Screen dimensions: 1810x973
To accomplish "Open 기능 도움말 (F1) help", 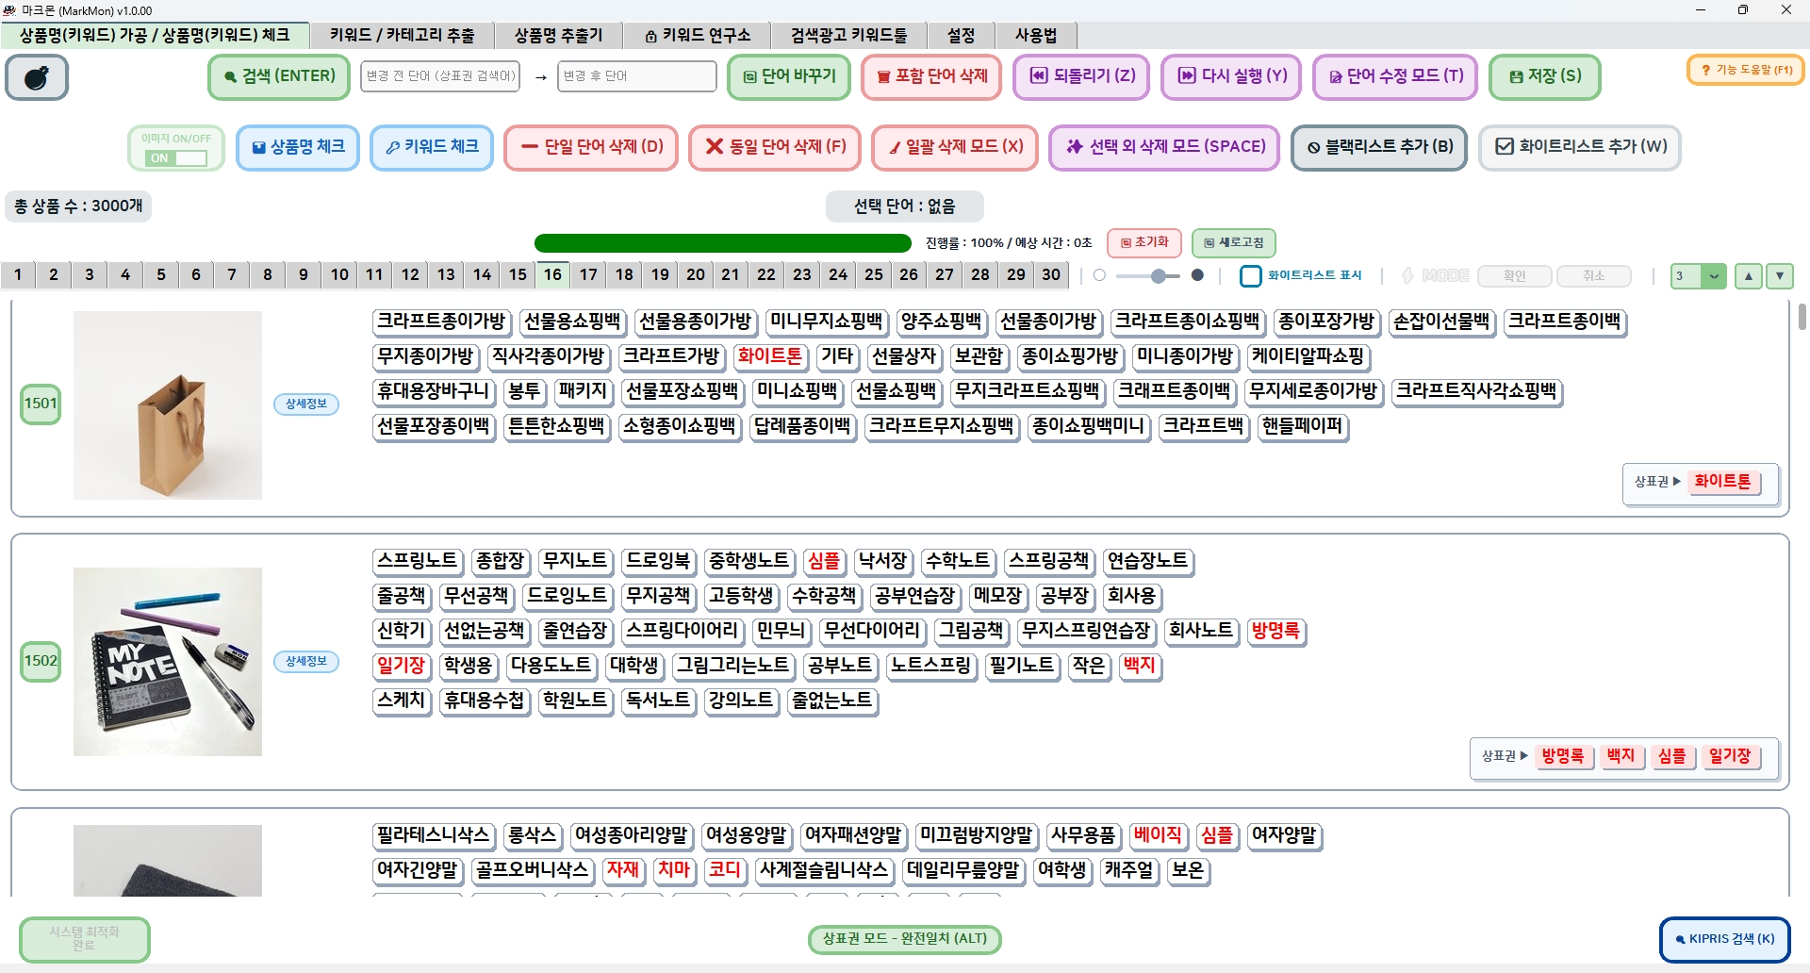I will click(1745, 70).
